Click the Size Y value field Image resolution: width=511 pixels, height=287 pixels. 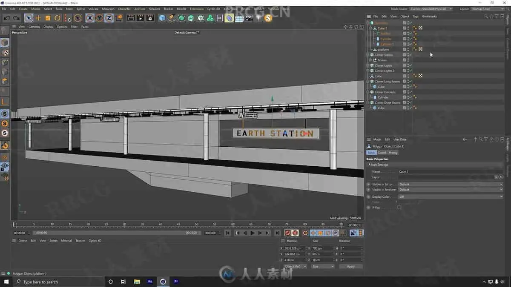[x=323, y=254]
